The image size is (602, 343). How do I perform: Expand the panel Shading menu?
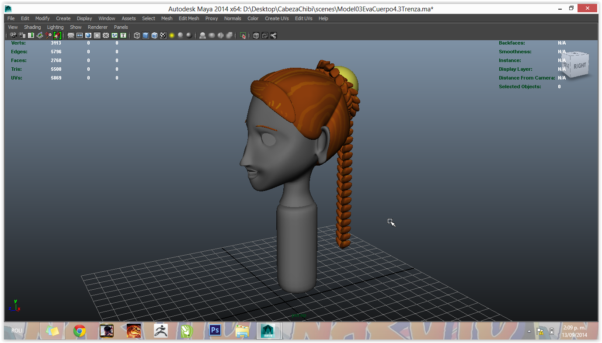tap(32, 27)
